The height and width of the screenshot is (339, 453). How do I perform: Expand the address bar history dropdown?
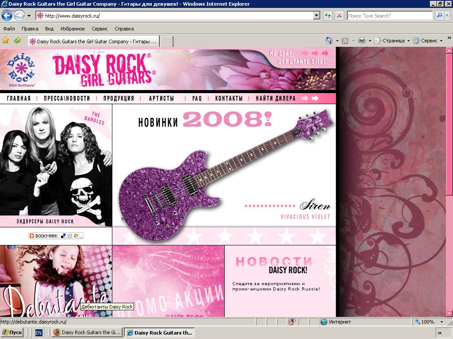pos(317,15)
